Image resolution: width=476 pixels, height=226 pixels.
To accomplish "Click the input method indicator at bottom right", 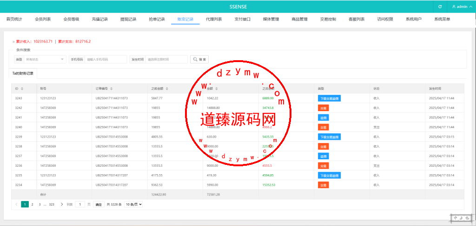I will (x=461, y=218).
